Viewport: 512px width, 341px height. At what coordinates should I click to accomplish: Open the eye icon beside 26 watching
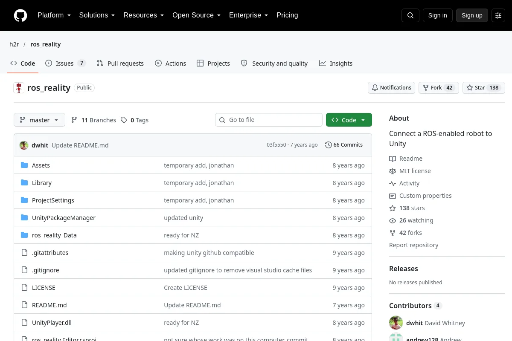[x=393, y=220]
